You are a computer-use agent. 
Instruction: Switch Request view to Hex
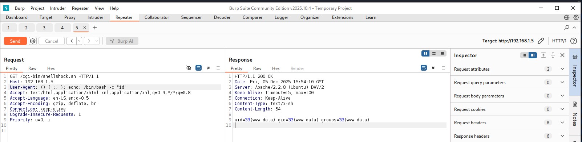point(51,68)
